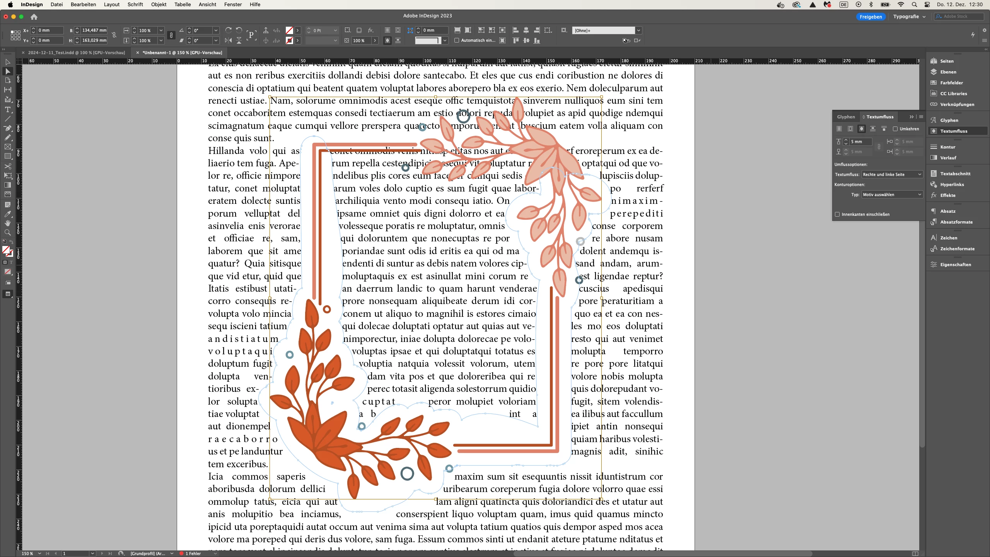Viewport: 990px width, 557px height.
Task: Pick the Eyedropper tool
Action: pyautogui.click(x=7, y=214)
